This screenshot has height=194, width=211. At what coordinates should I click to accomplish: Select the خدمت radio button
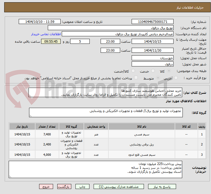(x=153, y=71)
